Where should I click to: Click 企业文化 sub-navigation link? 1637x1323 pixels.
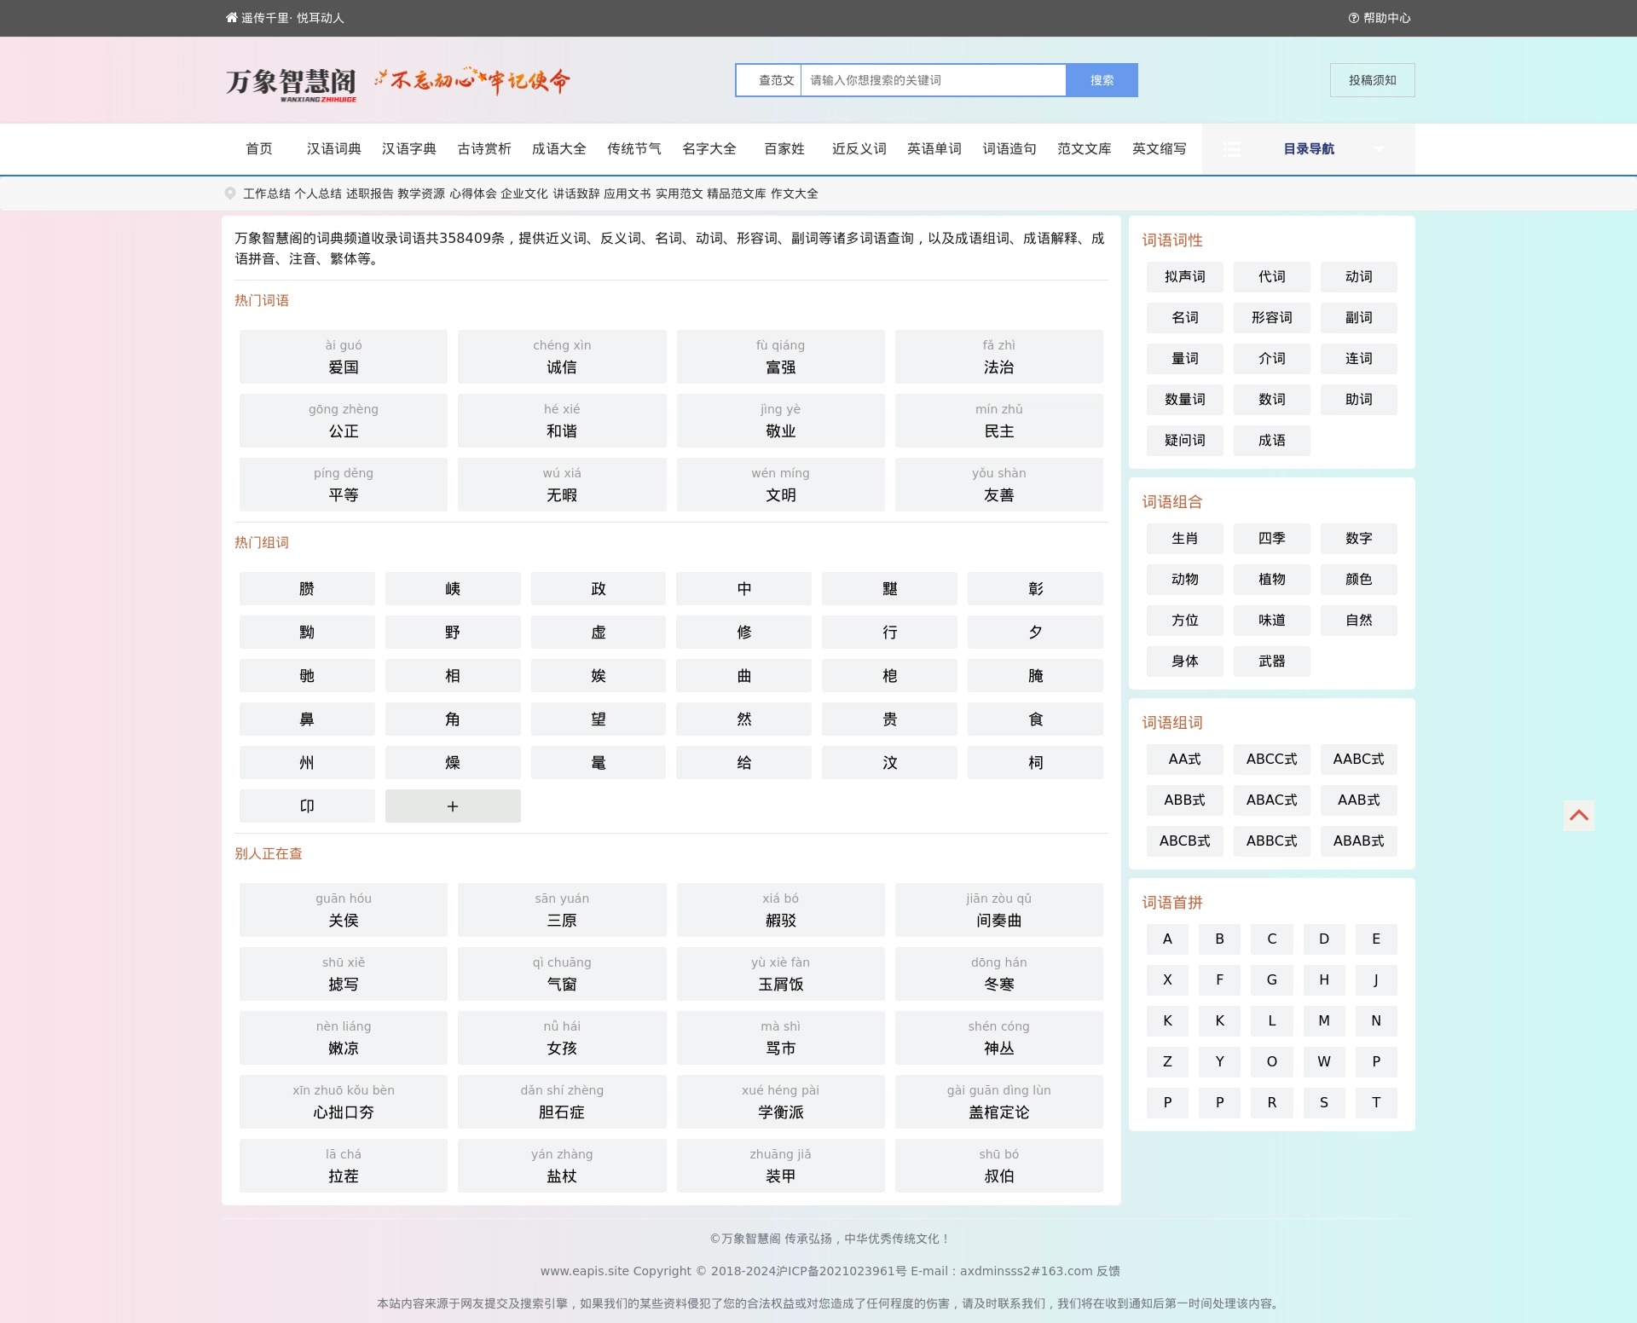click(524, 194)
